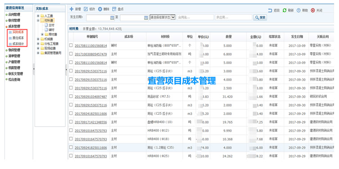Screen dimensions: 339x169
Task: Open the end-date calendar picker icon
Action: pos(146,18)
